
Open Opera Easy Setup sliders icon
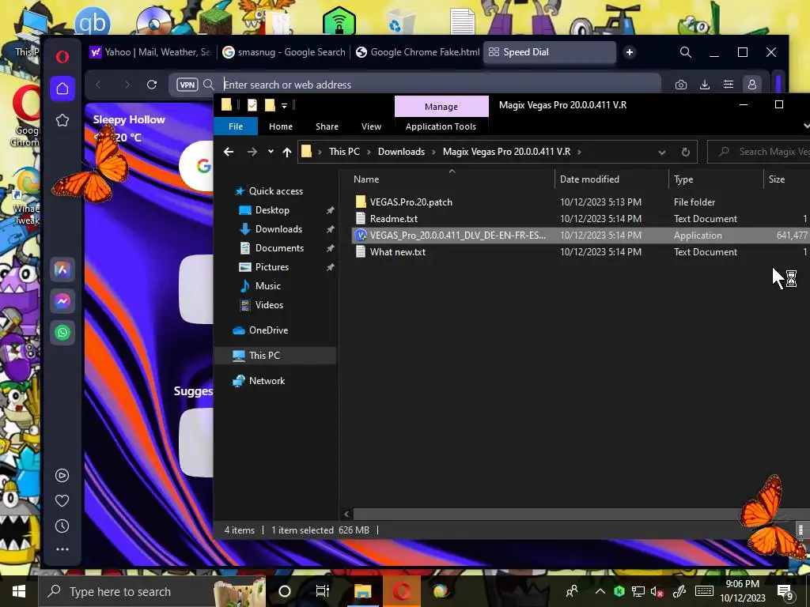(x=729, y=85)
